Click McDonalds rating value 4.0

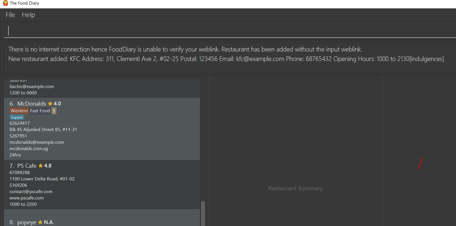click(x=57, y=104)
